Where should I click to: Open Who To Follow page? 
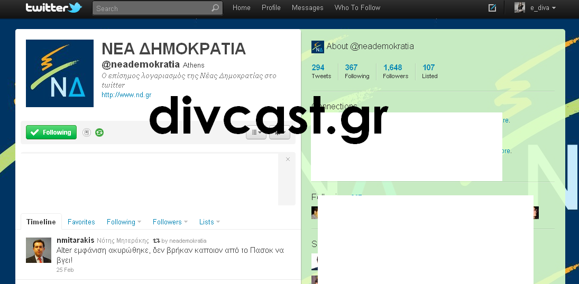pyautogui.click(x=357, y=8)
